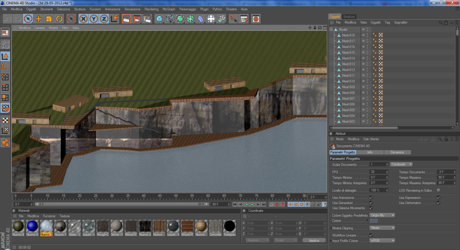Collapse the Model tree item
The width and height of the screenshot is (460, 250).
tap(331, 29)
